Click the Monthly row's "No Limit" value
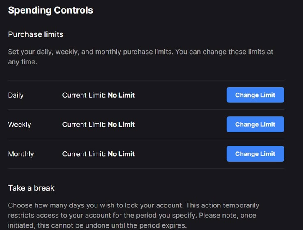This screenshot has width=303, height=230. tap(121, 154)
